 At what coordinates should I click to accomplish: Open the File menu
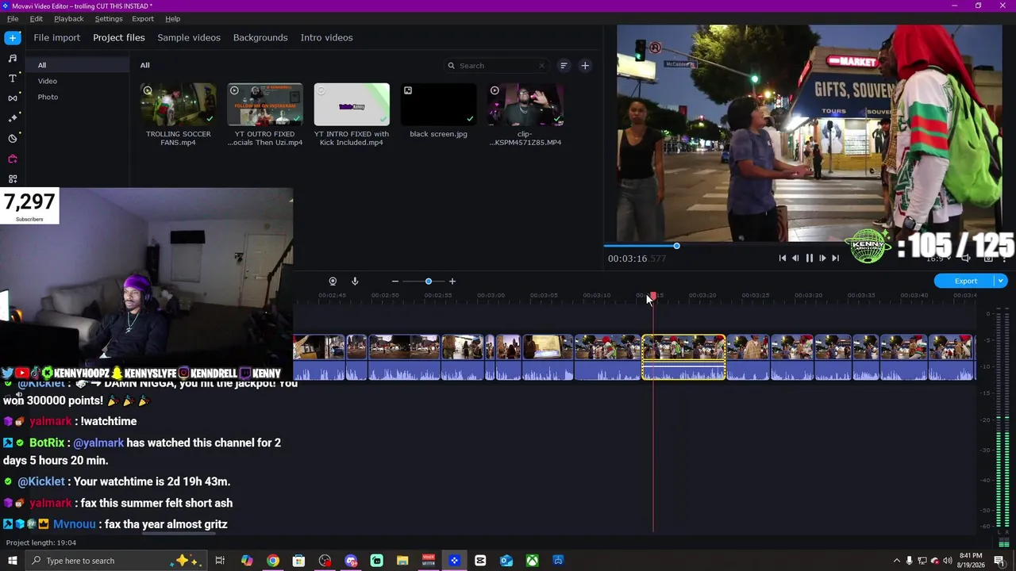[x=13, y=18]
